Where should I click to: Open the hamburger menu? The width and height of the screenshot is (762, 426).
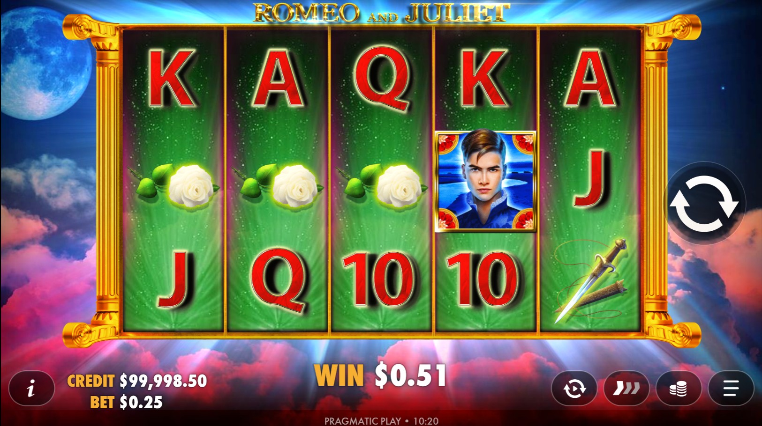(731, 388)
